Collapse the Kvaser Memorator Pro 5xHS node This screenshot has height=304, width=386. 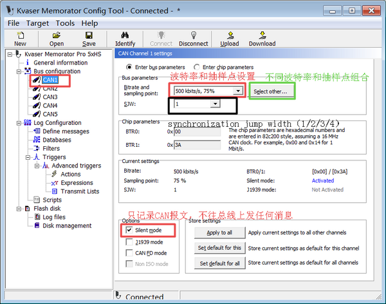10,54
